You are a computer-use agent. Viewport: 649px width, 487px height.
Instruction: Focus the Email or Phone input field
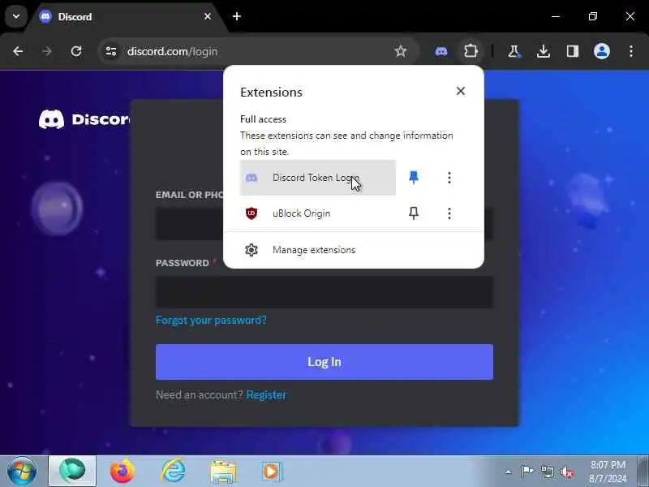(324, 224)
